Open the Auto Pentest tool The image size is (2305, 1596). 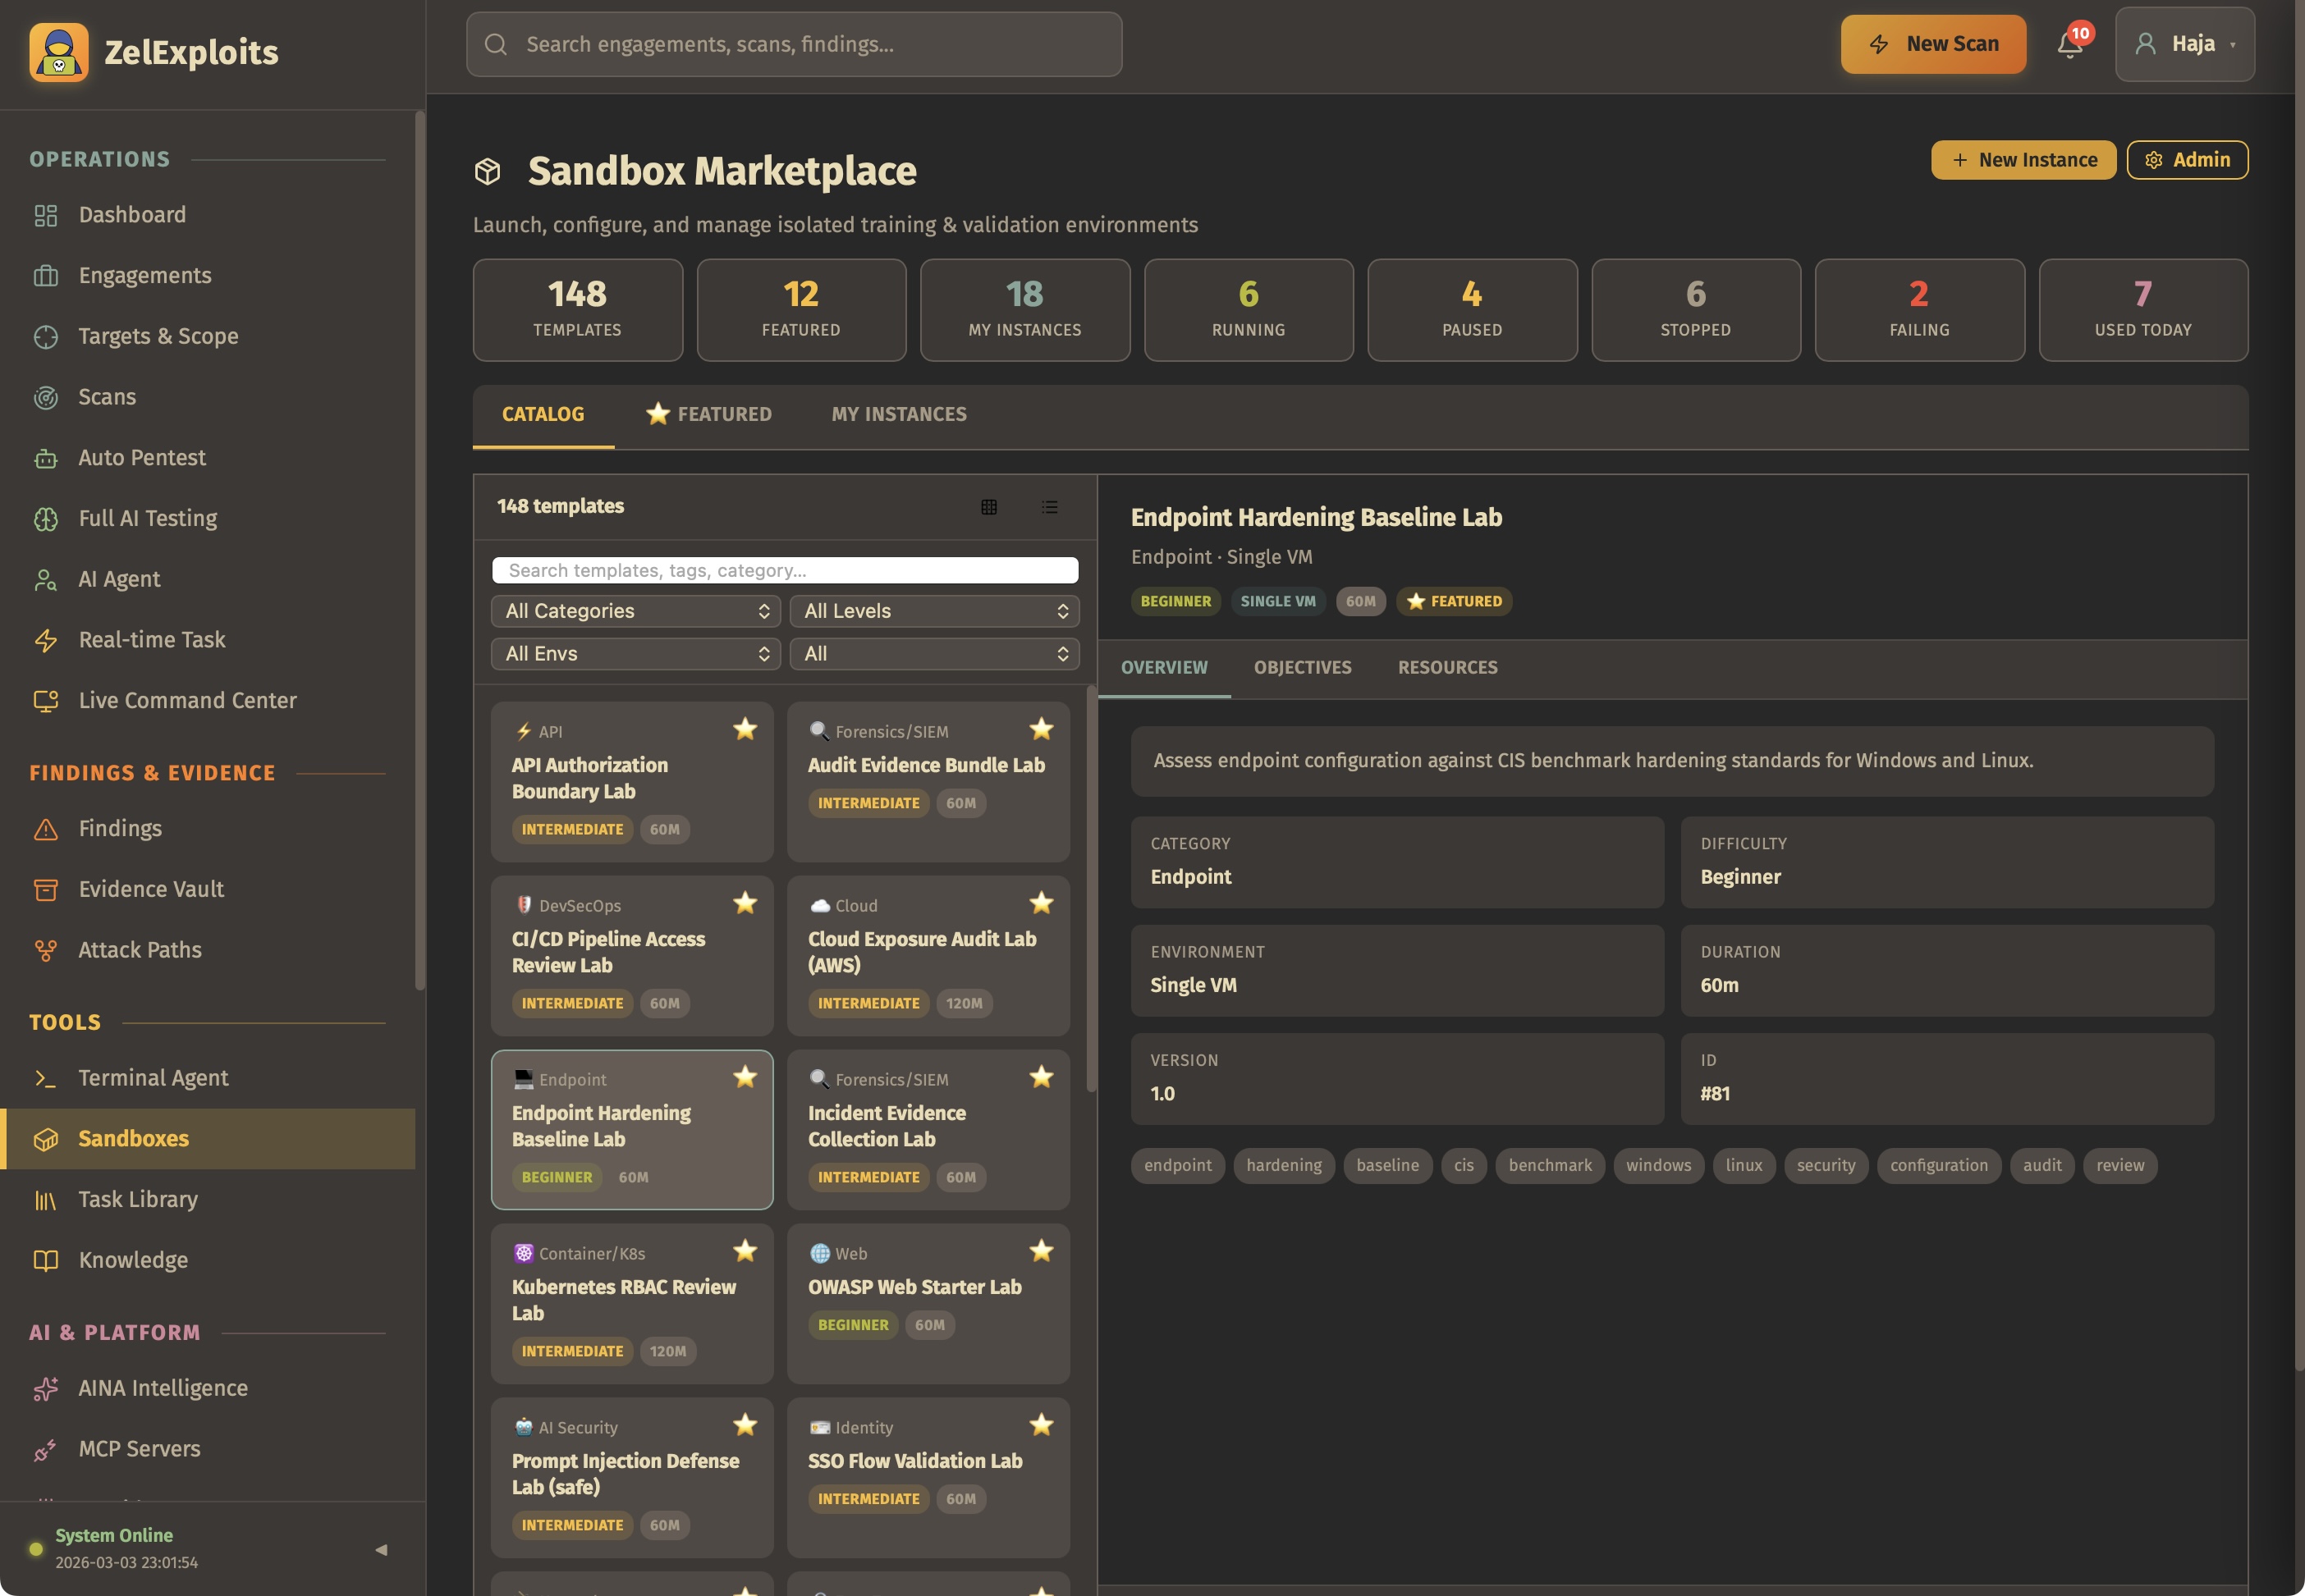[x=141, y=457]
